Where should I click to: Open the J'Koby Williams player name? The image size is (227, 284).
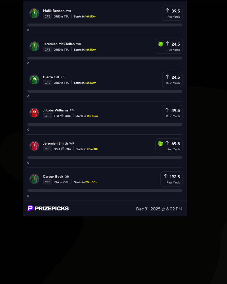pos(56,110)
